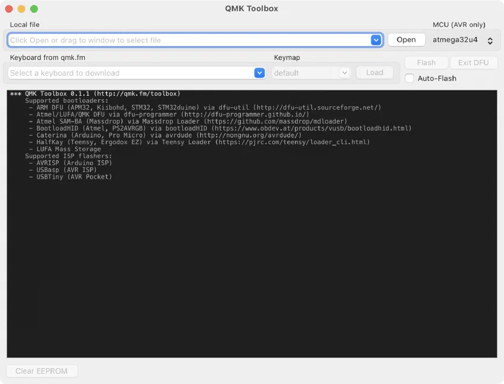Click the LUFA Mass Storage line
The image size is (504, 384).
pyautogui.click(x=65, y=149)
